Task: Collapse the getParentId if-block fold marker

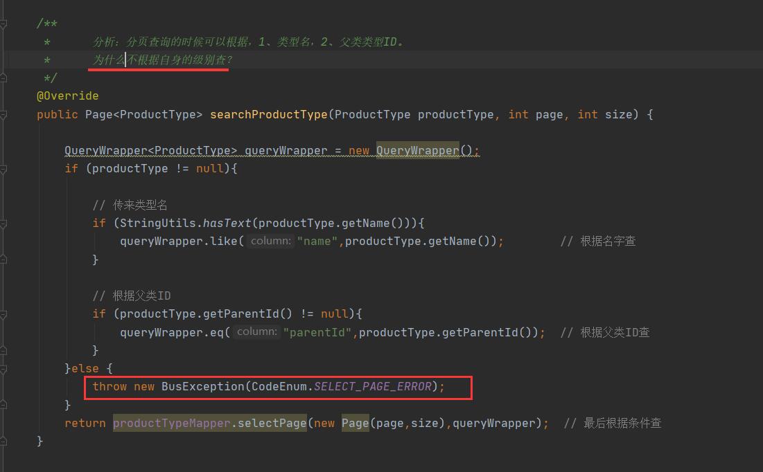Action: coord(3,314)
